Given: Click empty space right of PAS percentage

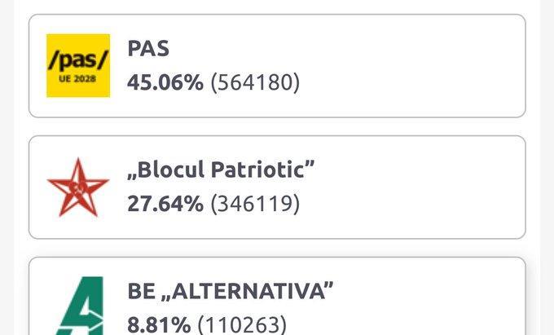Looking at the screenshot, I should (x=410, y=82).
